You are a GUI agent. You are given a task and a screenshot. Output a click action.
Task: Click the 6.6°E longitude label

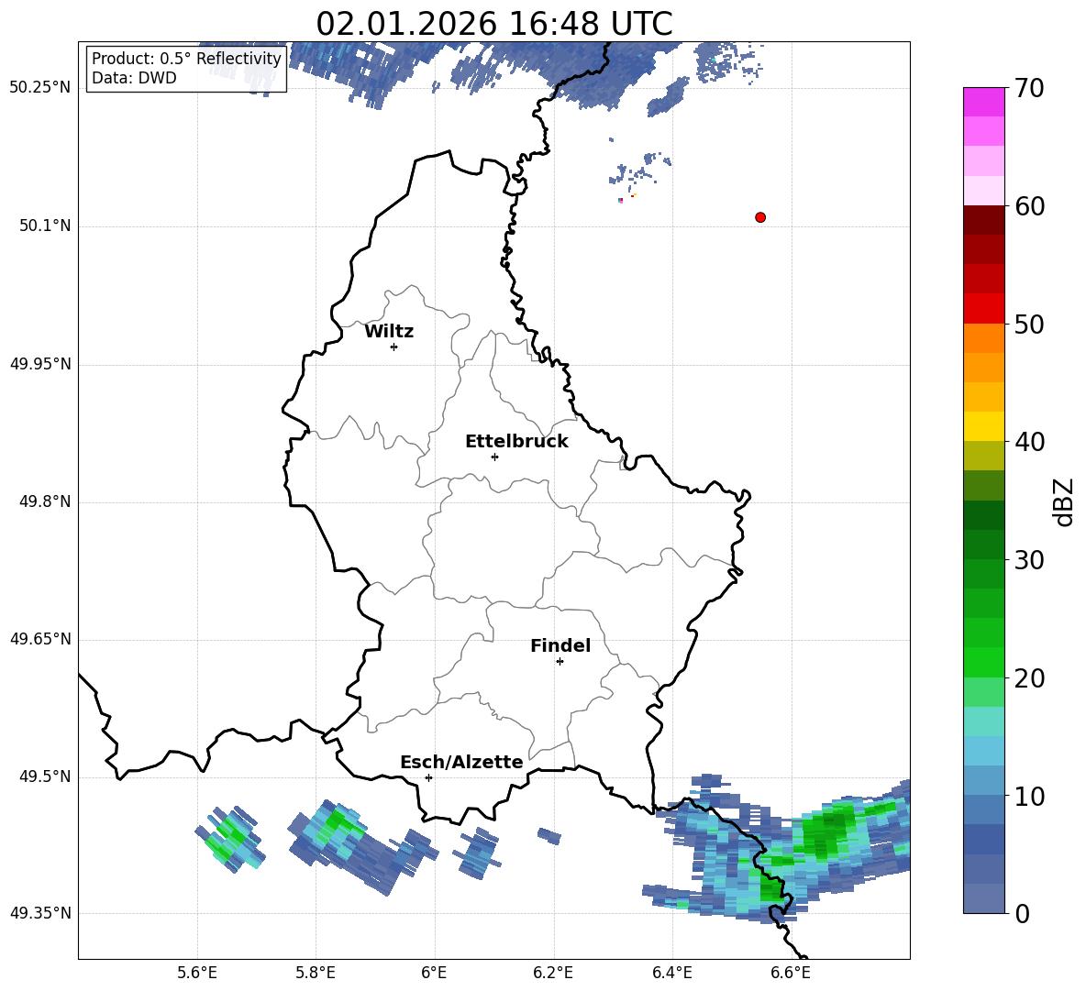pyautogui.click(x=791, y=973)
